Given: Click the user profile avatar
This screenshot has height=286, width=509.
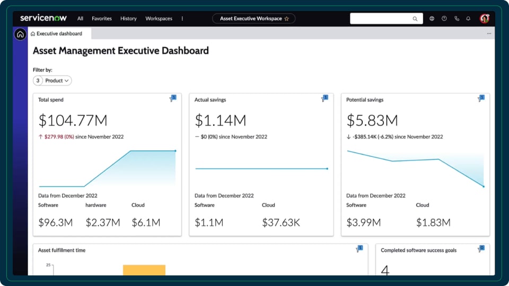Looking at the screenshot, I should 484,19.
